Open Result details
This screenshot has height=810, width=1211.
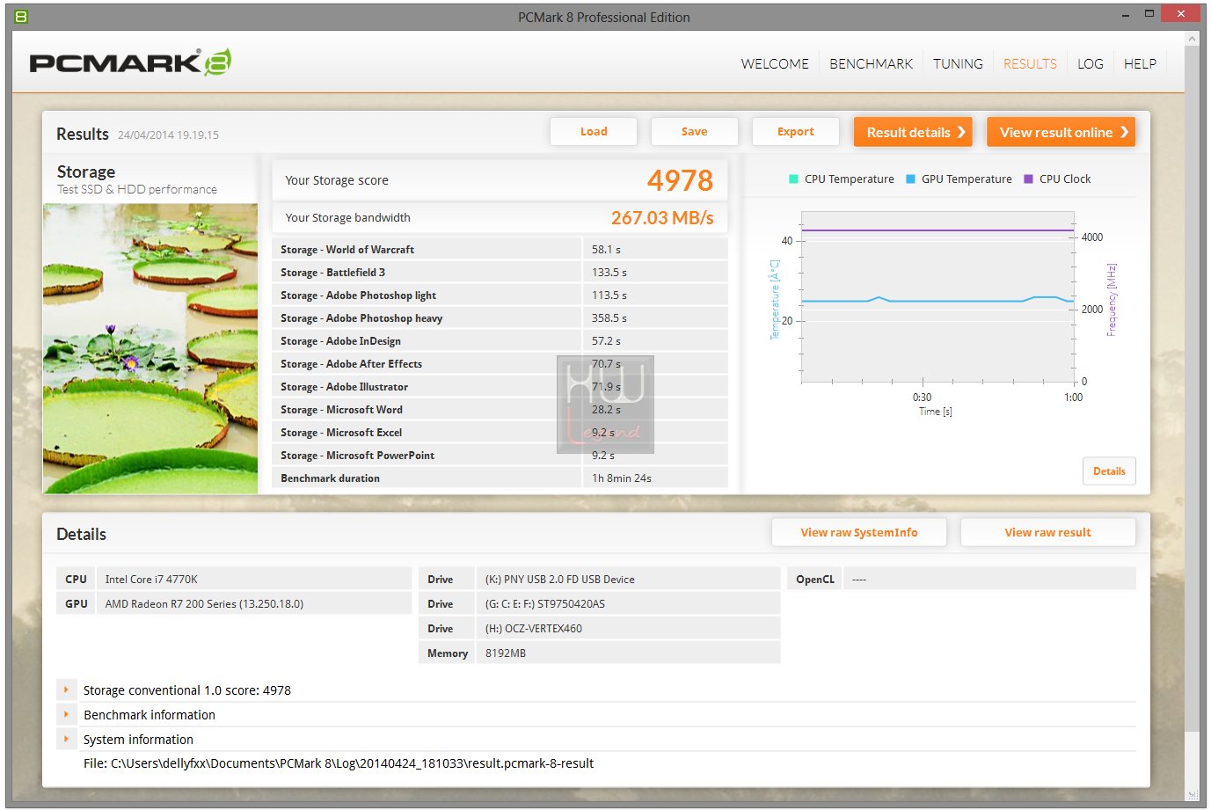pyautogui.click(x=913, y=132)
